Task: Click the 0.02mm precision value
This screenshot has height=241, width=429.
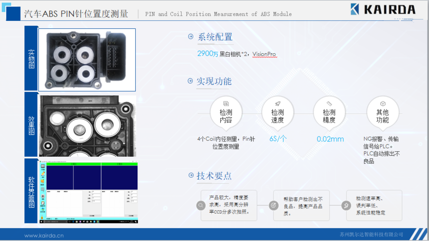Action: (x=330, y=139)
